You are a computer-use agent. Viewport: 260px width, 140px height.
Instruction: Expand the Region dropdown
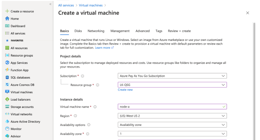click(172, 116)
